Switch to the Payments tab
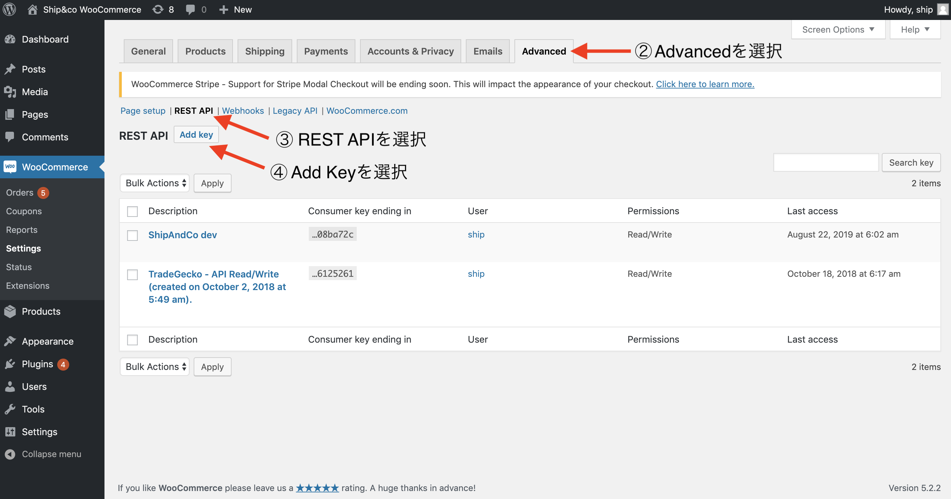The height and width of the screenshot is (499, 951). click(326, 51)
